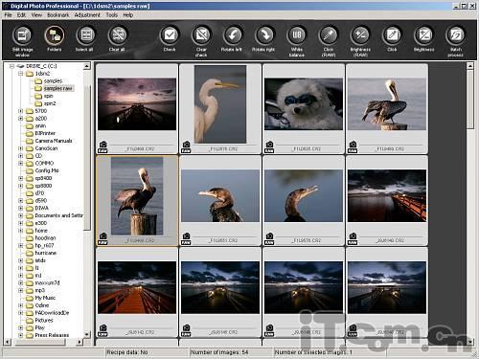Select the pier with red railings thumbnail

pyautogui.click(x=387, y=195)
